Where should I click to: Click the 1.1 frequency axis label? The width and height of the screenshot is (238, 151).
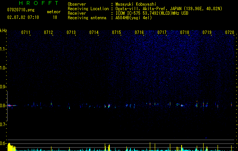click(x=3, y=49)
